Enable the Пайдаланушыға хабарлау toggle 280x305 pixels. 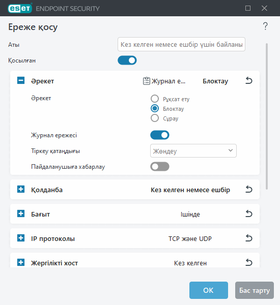[x=159, y=167]
